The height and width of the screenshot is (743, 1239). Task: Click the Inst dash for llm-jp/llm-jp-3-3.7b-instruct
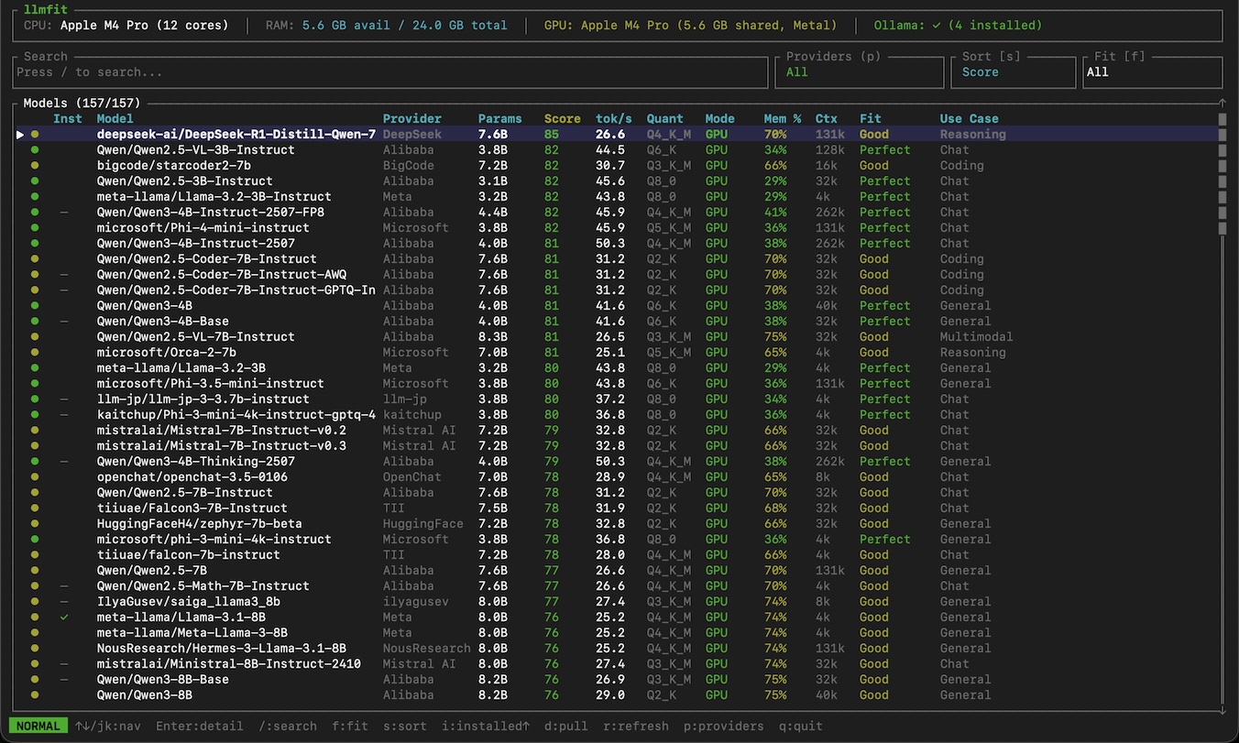(64, 399)
